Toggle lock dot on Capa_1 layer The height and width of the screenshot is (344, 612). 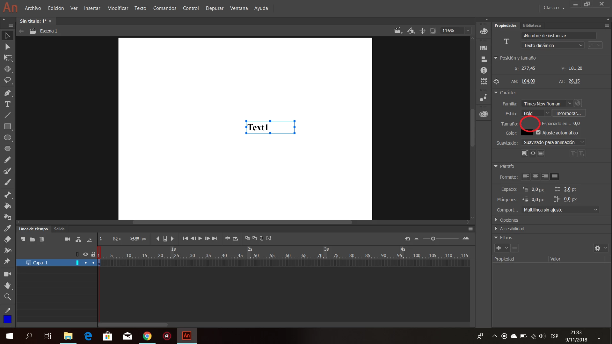[x=93, y=263]
